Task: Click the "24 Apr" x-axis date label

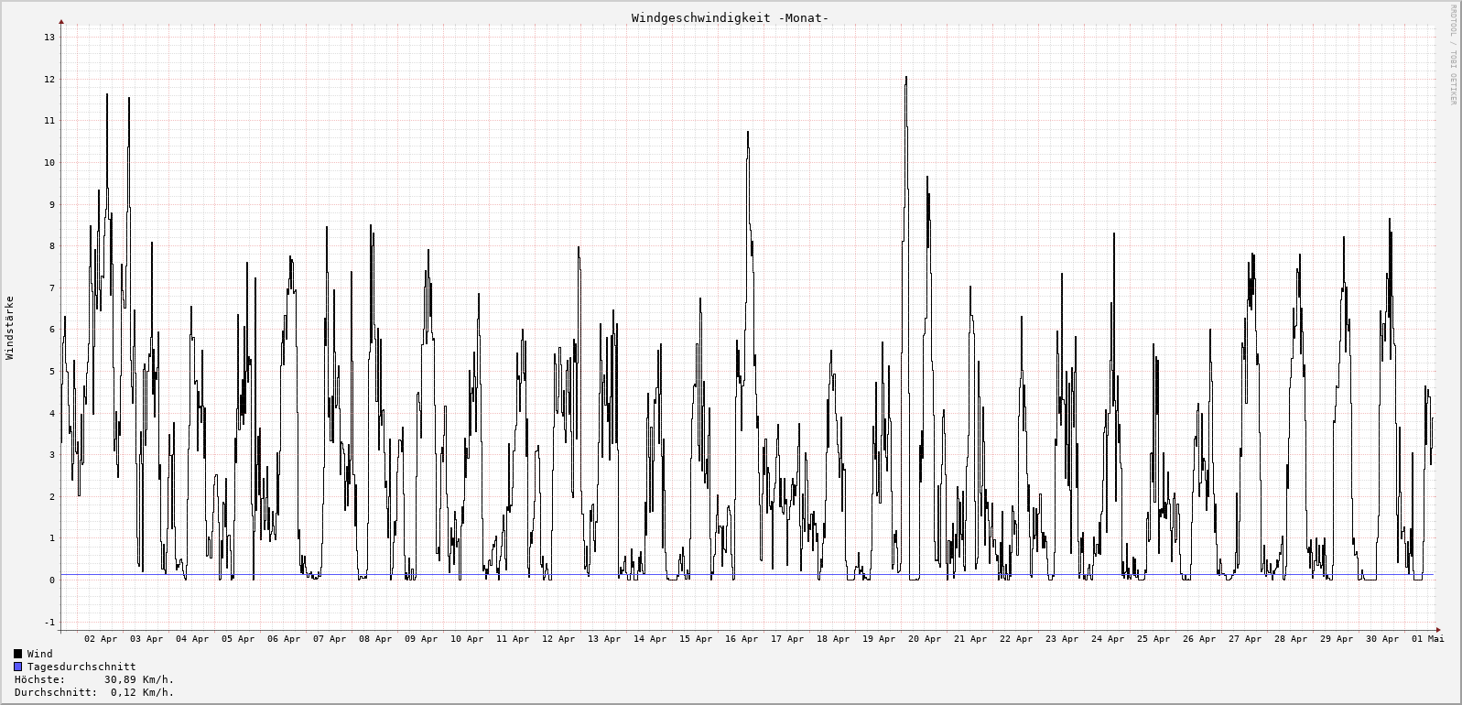Action: point(1108,639)
